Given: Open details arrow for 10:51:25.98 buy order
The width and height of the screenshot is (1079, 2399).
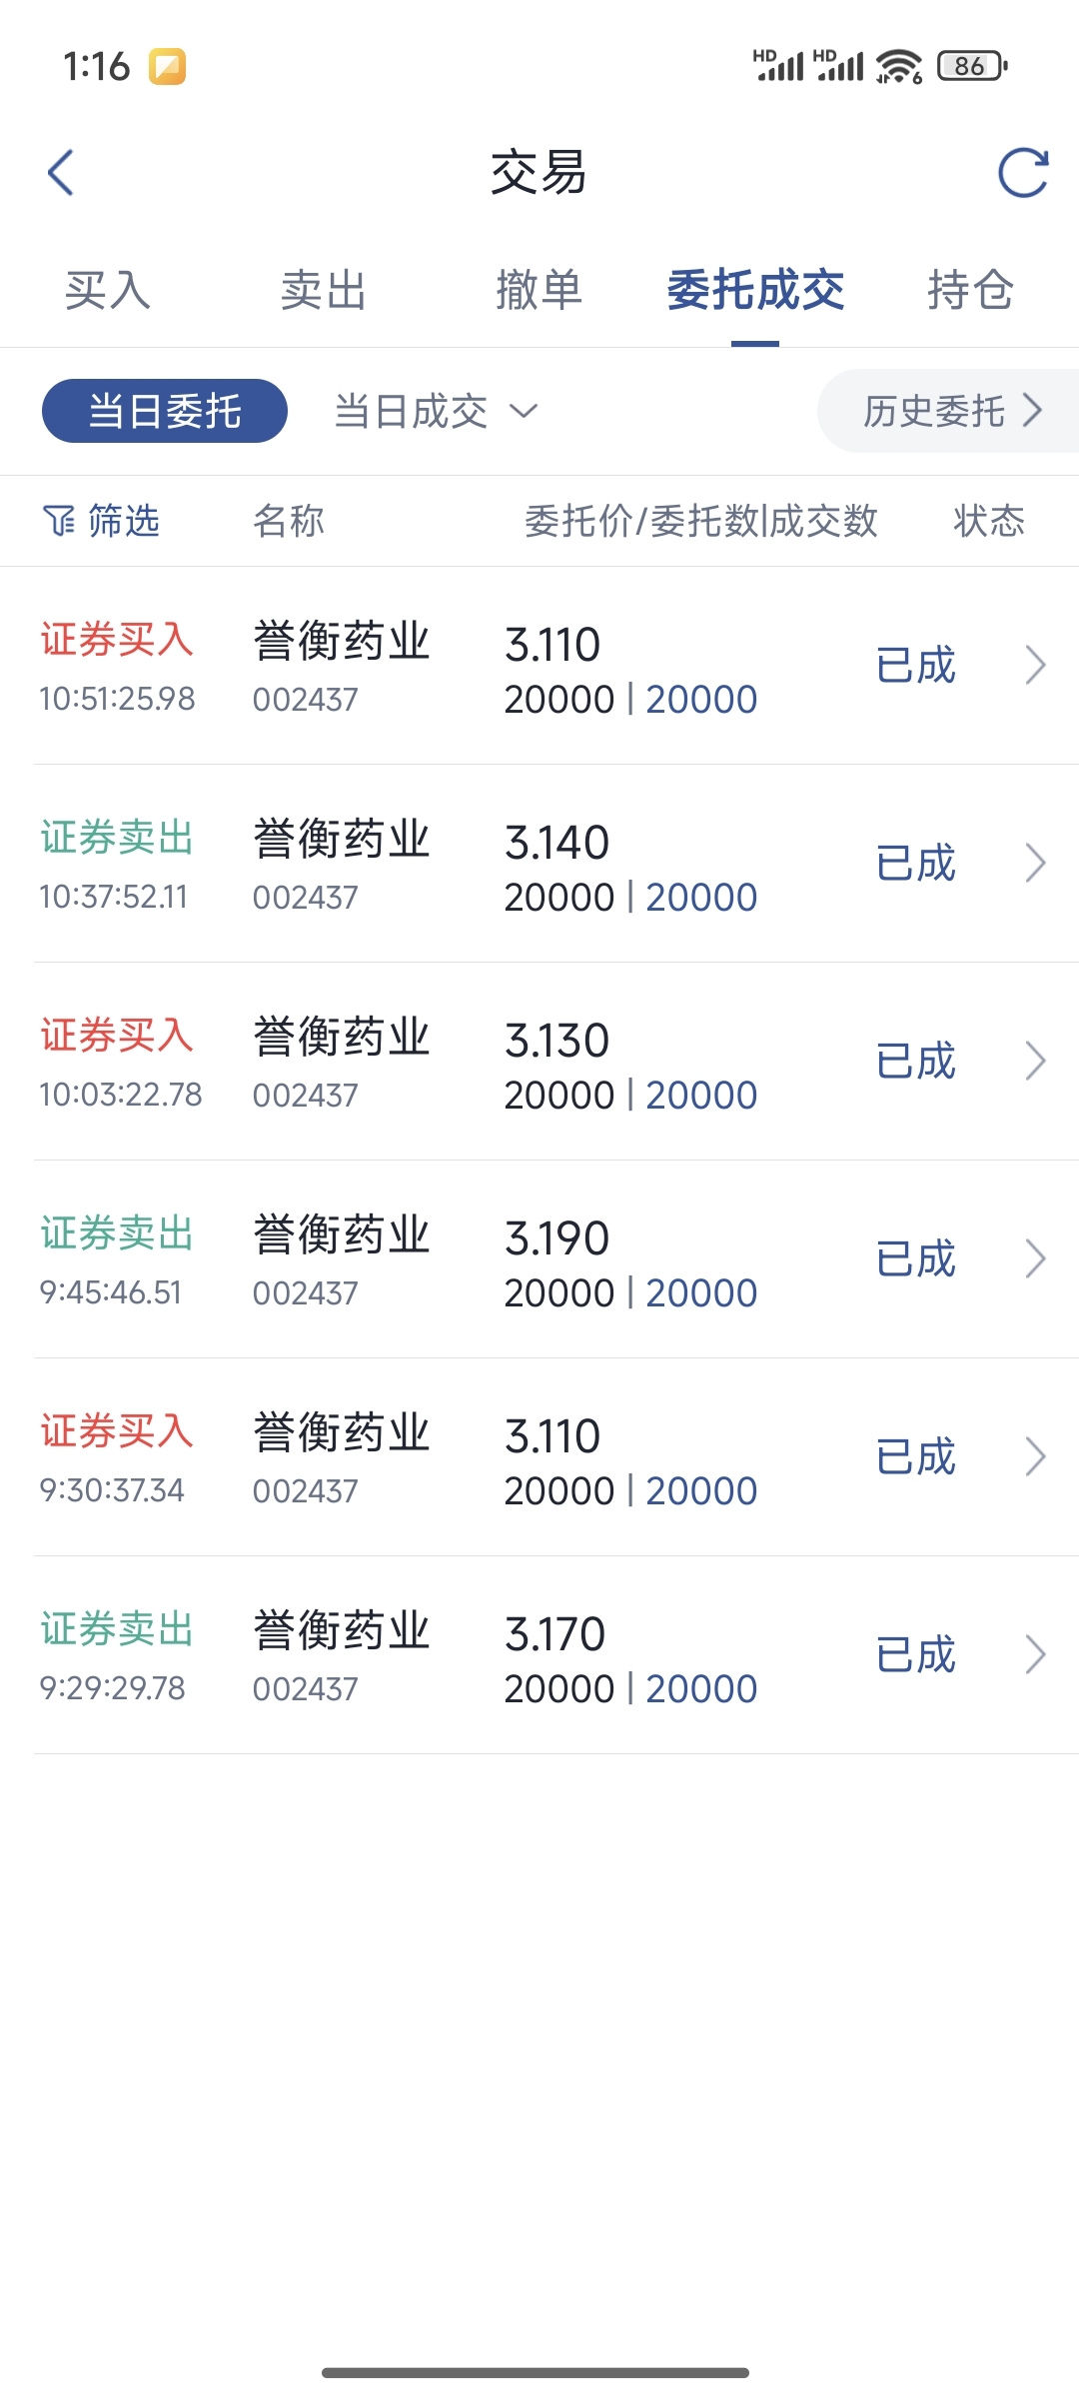Looking at the screenshot, I should pos(1036,665).
